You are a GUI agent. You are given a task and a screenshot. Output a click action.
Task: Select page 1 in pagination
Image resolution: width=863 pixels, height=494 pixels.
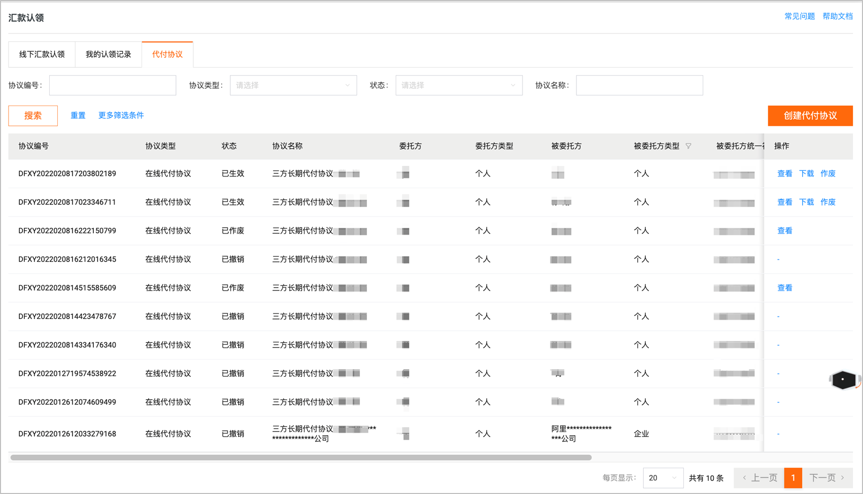pos(793,478)
